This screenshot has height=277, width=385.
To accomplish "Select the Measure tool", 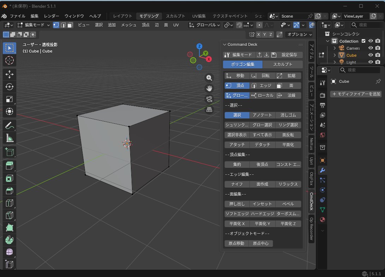I will pos(9,138).
